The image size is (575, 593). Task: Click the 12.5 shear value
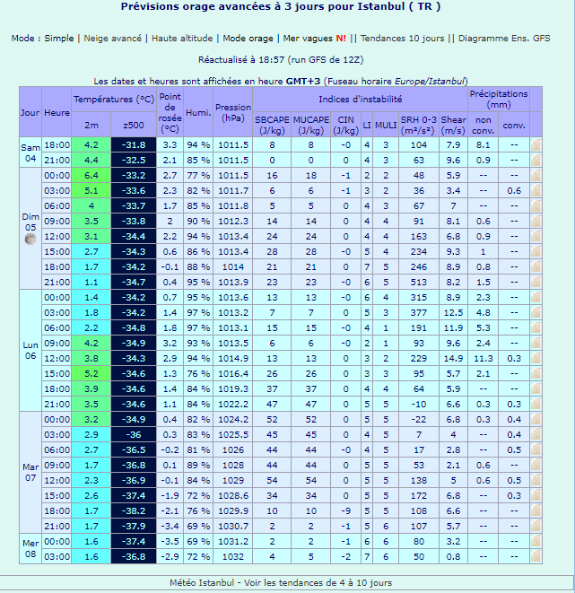coord(453,313)
